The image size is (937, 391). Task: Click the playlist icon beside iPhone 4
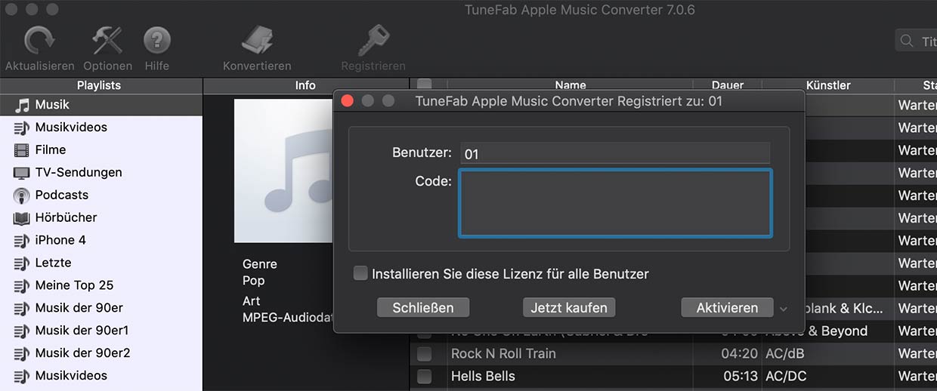22,240
